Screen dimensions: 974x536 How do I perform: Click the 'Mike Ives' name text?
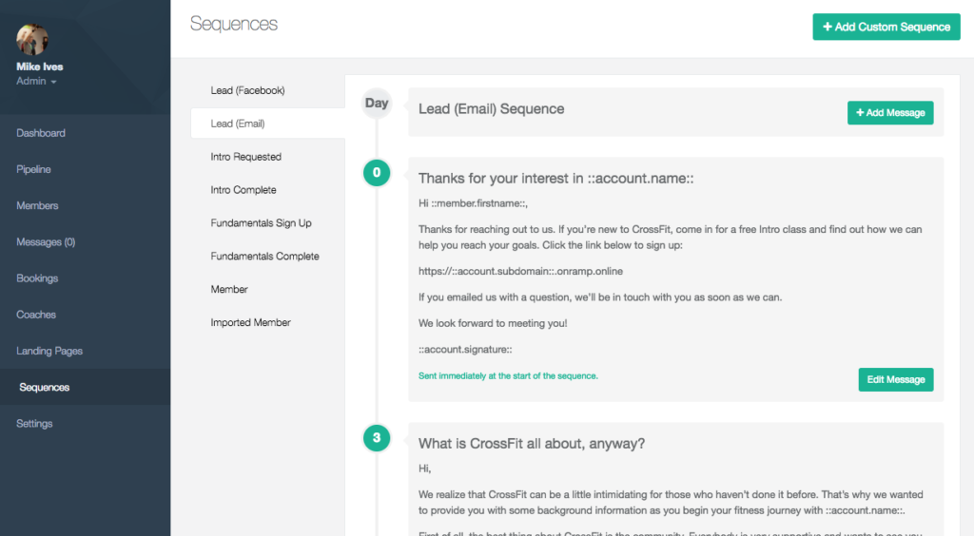tap(40, 67)
